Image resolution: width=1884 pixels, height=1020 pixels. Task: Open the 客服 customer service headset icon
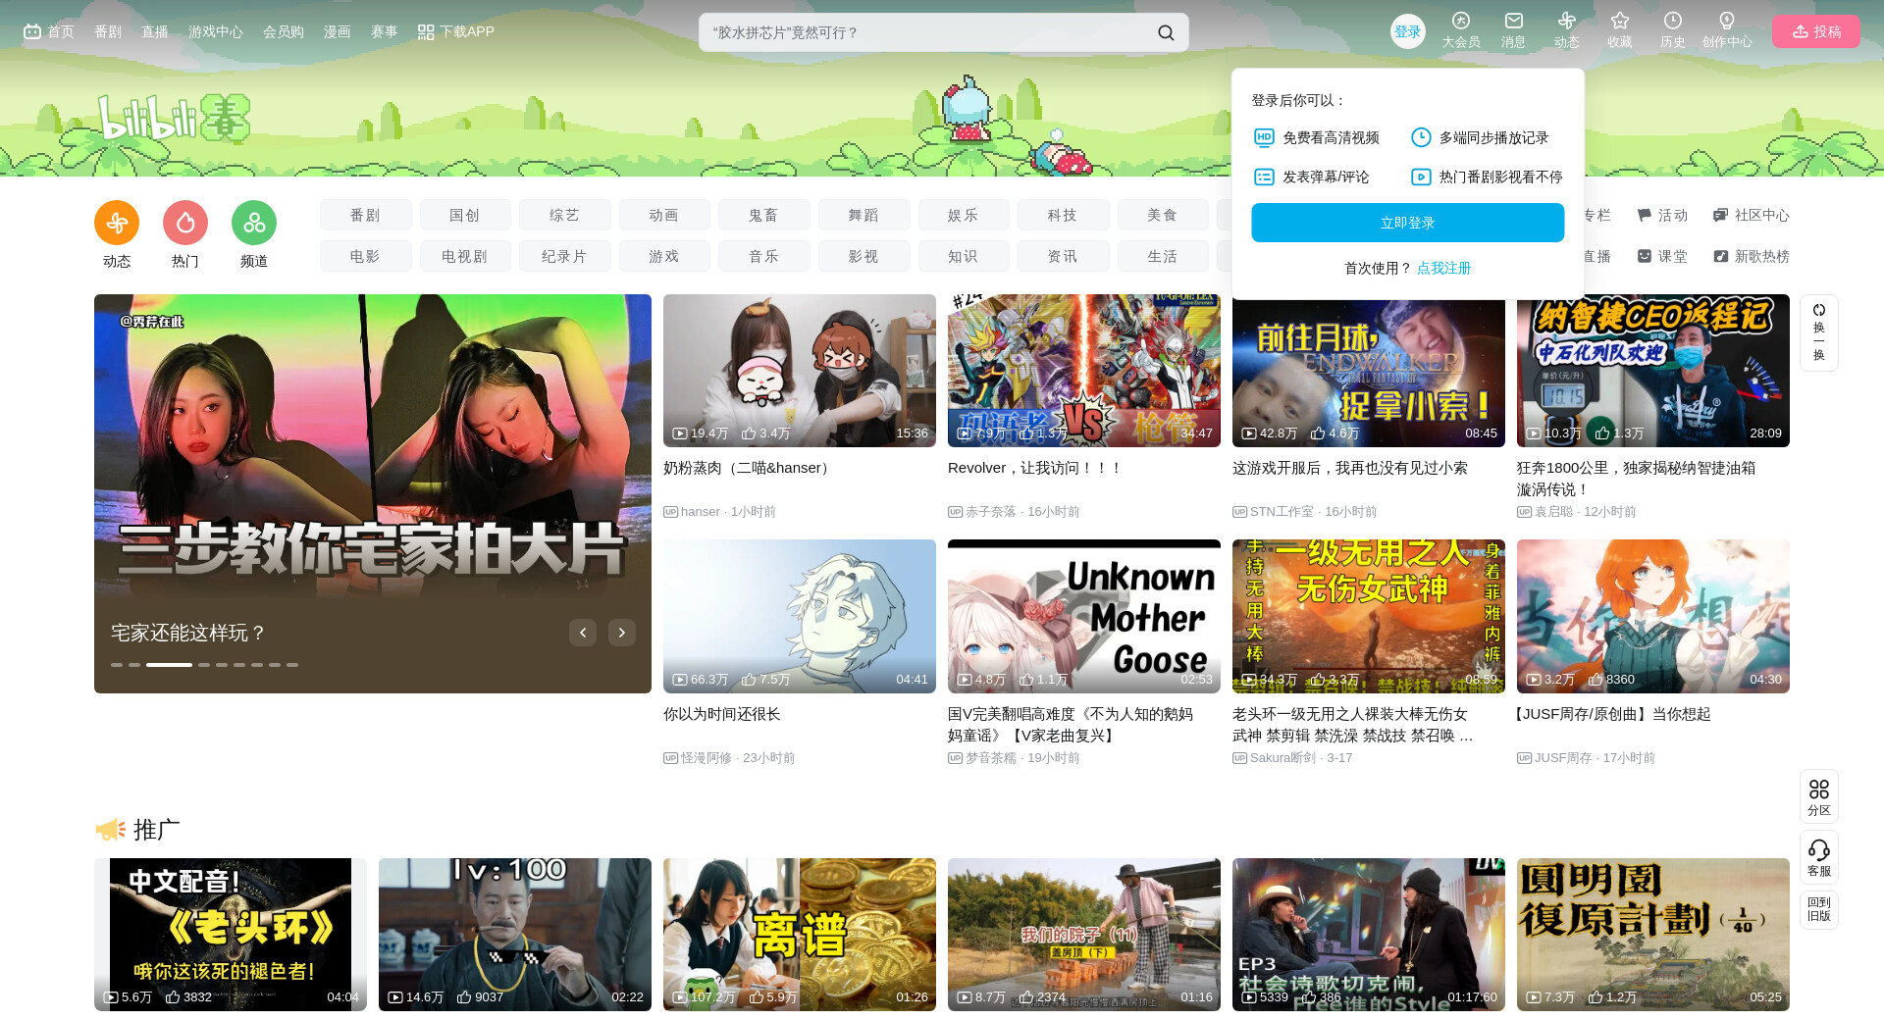[x=1819, y=849]
